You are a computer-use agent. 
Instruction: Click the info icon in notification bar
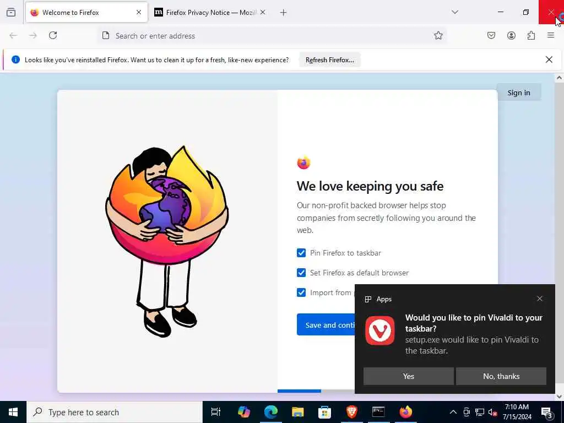[15, 59]
